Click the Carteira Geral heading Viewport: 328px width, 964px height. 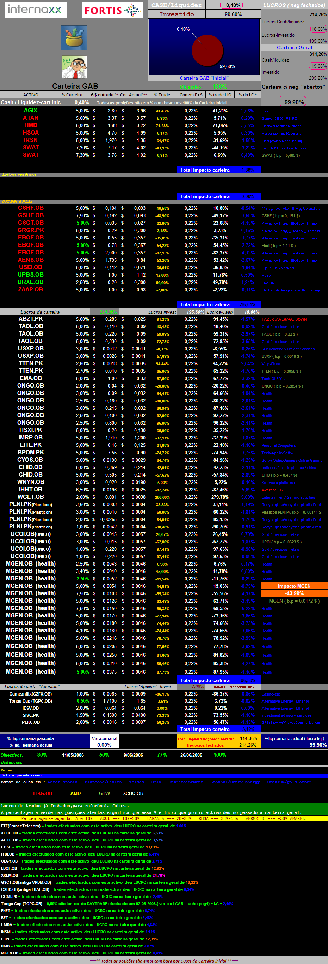coord(295,48)
